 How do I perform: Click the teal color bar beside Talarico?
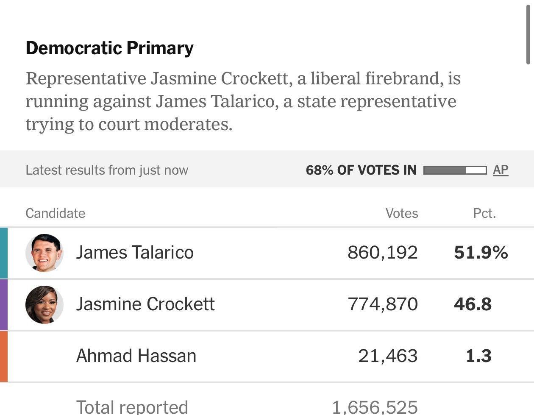pyautogui.click(x=4, y=253)
